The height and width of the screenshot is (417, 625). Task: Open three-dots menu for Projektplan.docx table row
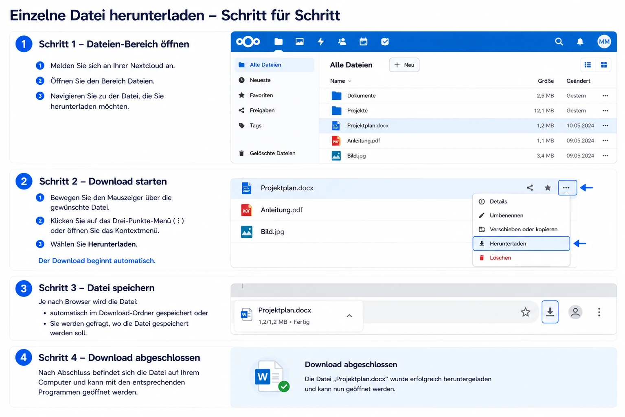point(605,125)
